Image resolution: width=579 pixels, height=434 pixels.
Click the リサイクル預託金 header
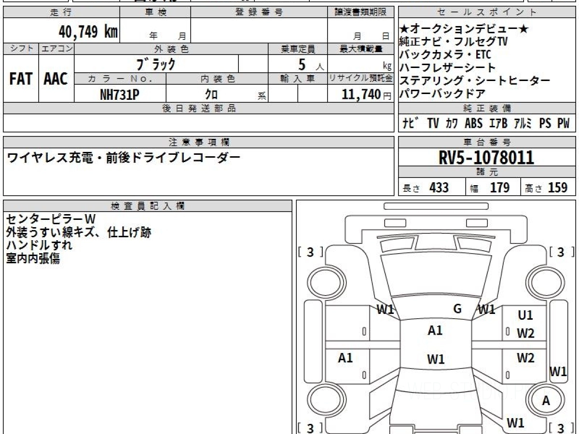click(x=360, y=79)
